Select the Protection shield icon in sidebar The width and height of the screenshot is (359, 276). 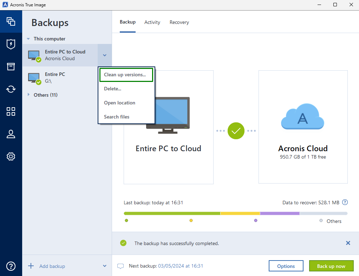point(11,44)
